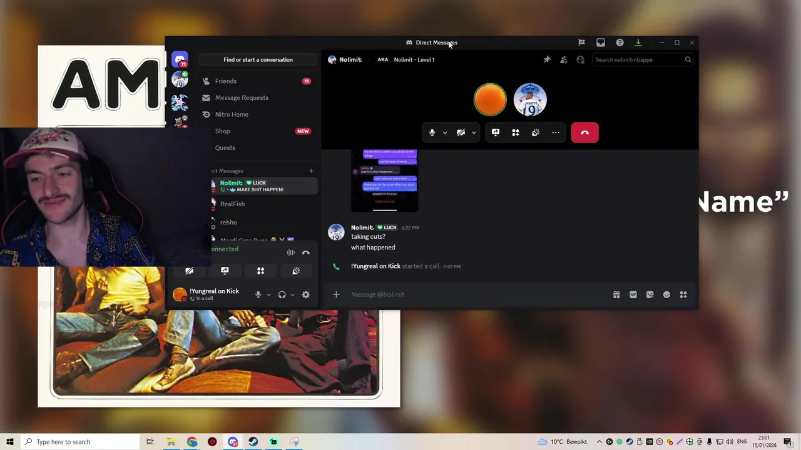Open the apps launcher in the message bar
Screen dimensions: 801x450
(x=683, y=294)
